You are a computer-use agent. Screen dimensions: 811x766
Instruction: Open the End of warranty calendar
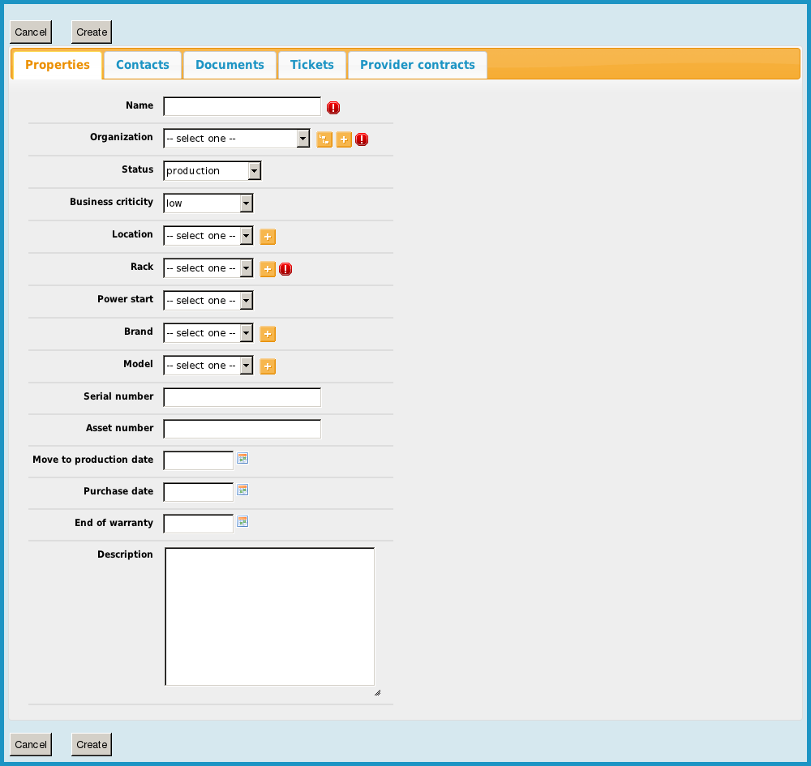pos(242,522)
